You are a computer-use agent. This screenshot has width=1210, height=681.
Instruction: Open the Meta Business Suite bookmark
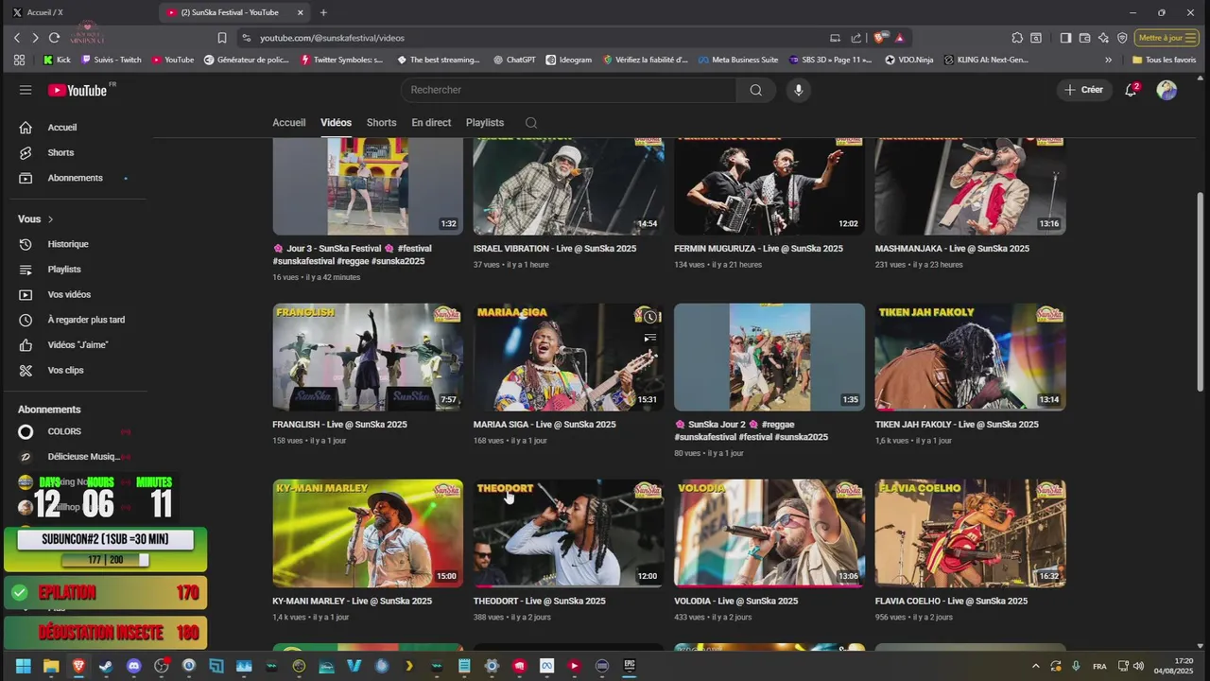(738, 60)
